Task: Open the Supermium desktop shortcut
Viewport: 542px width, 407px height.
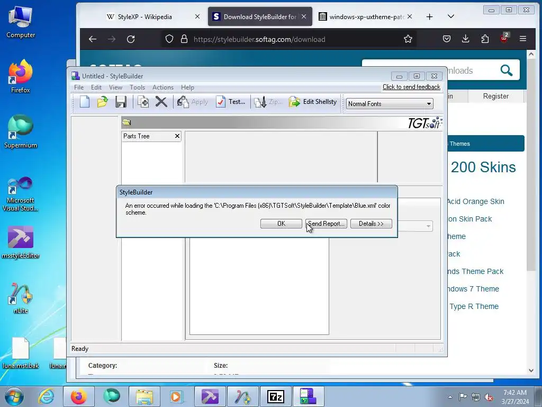Action: point(21,131)
